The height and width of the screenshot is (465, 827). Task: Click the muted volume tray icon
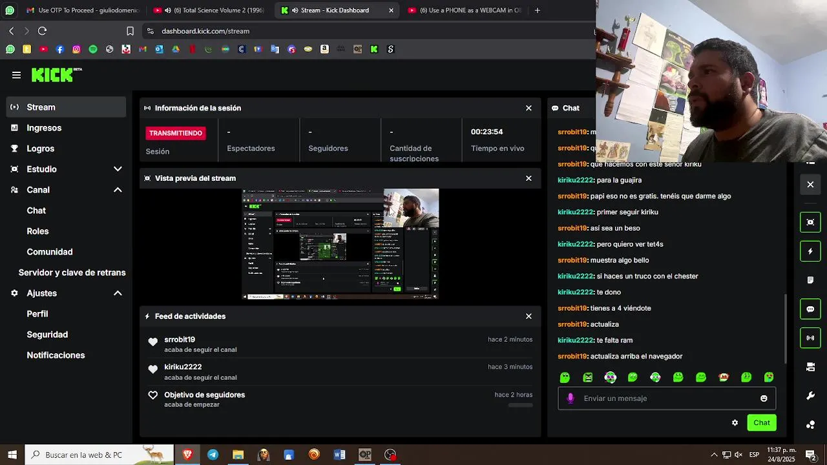(x=738, y=455)
